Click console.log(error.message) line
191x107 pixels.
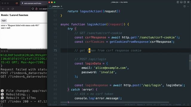click(98, 98)
